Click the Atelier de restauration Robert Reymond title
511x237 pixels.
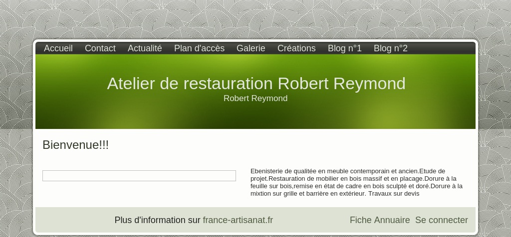(256, 84)
